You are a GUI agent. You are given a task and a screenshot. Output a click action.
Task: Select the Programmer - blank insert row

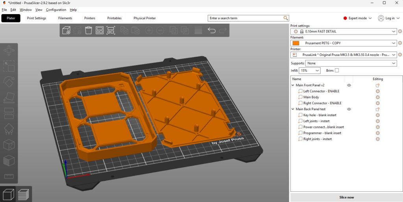click(322, 133)
